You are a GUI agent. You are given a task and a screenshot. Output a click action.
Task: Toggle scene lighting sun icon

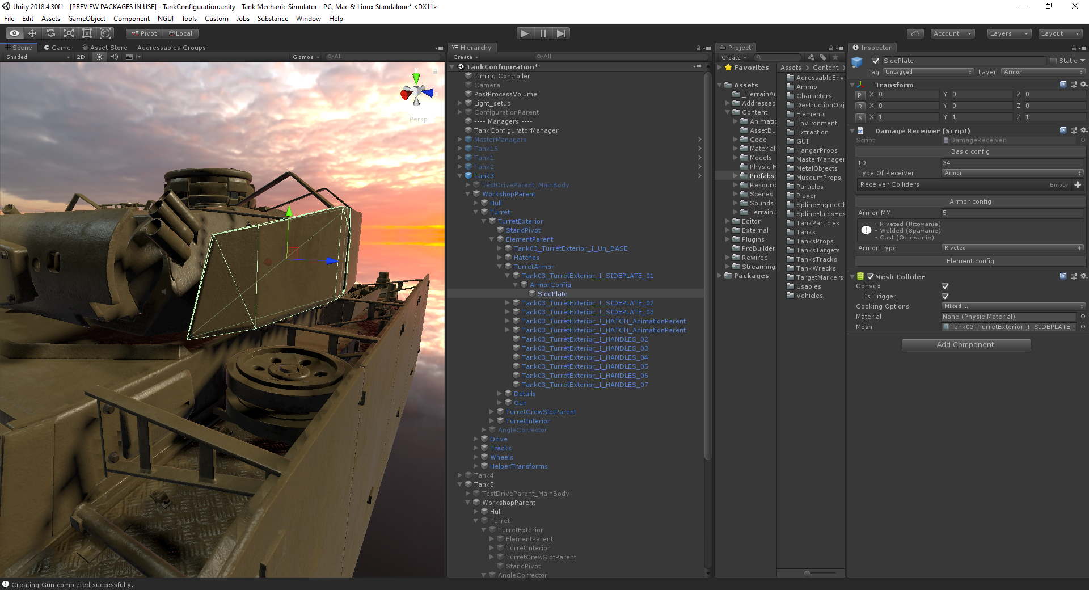coord(100,57)
